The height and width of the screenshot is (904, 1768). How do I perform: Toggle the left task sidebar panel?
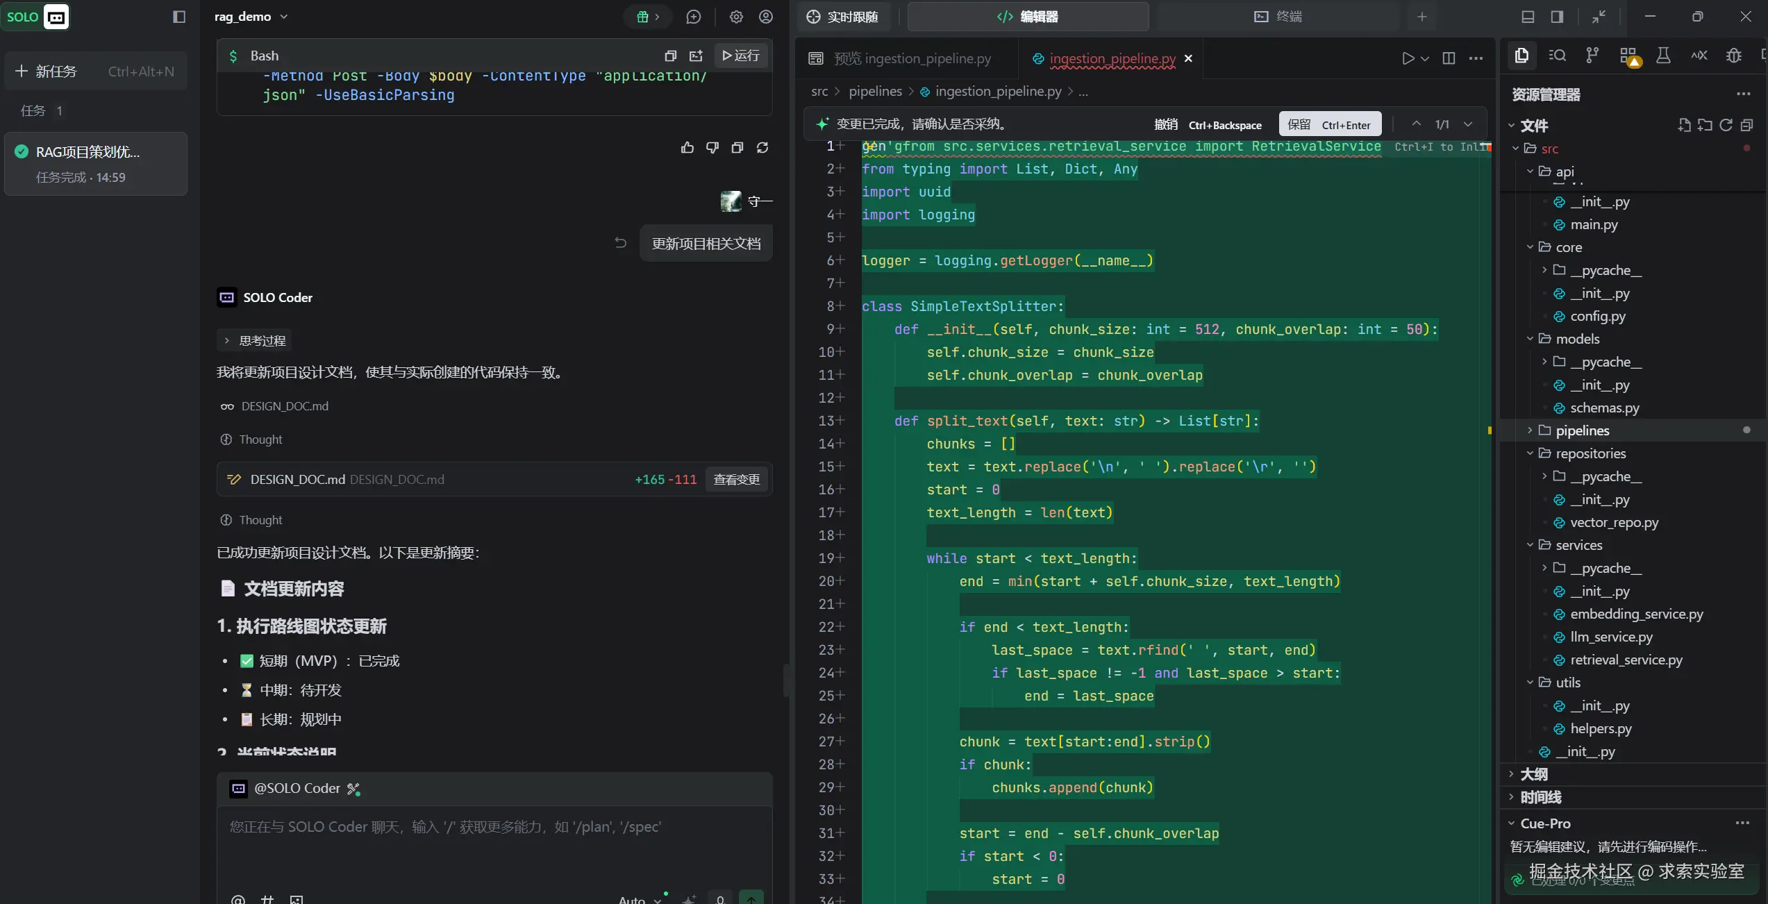[179, 17]
